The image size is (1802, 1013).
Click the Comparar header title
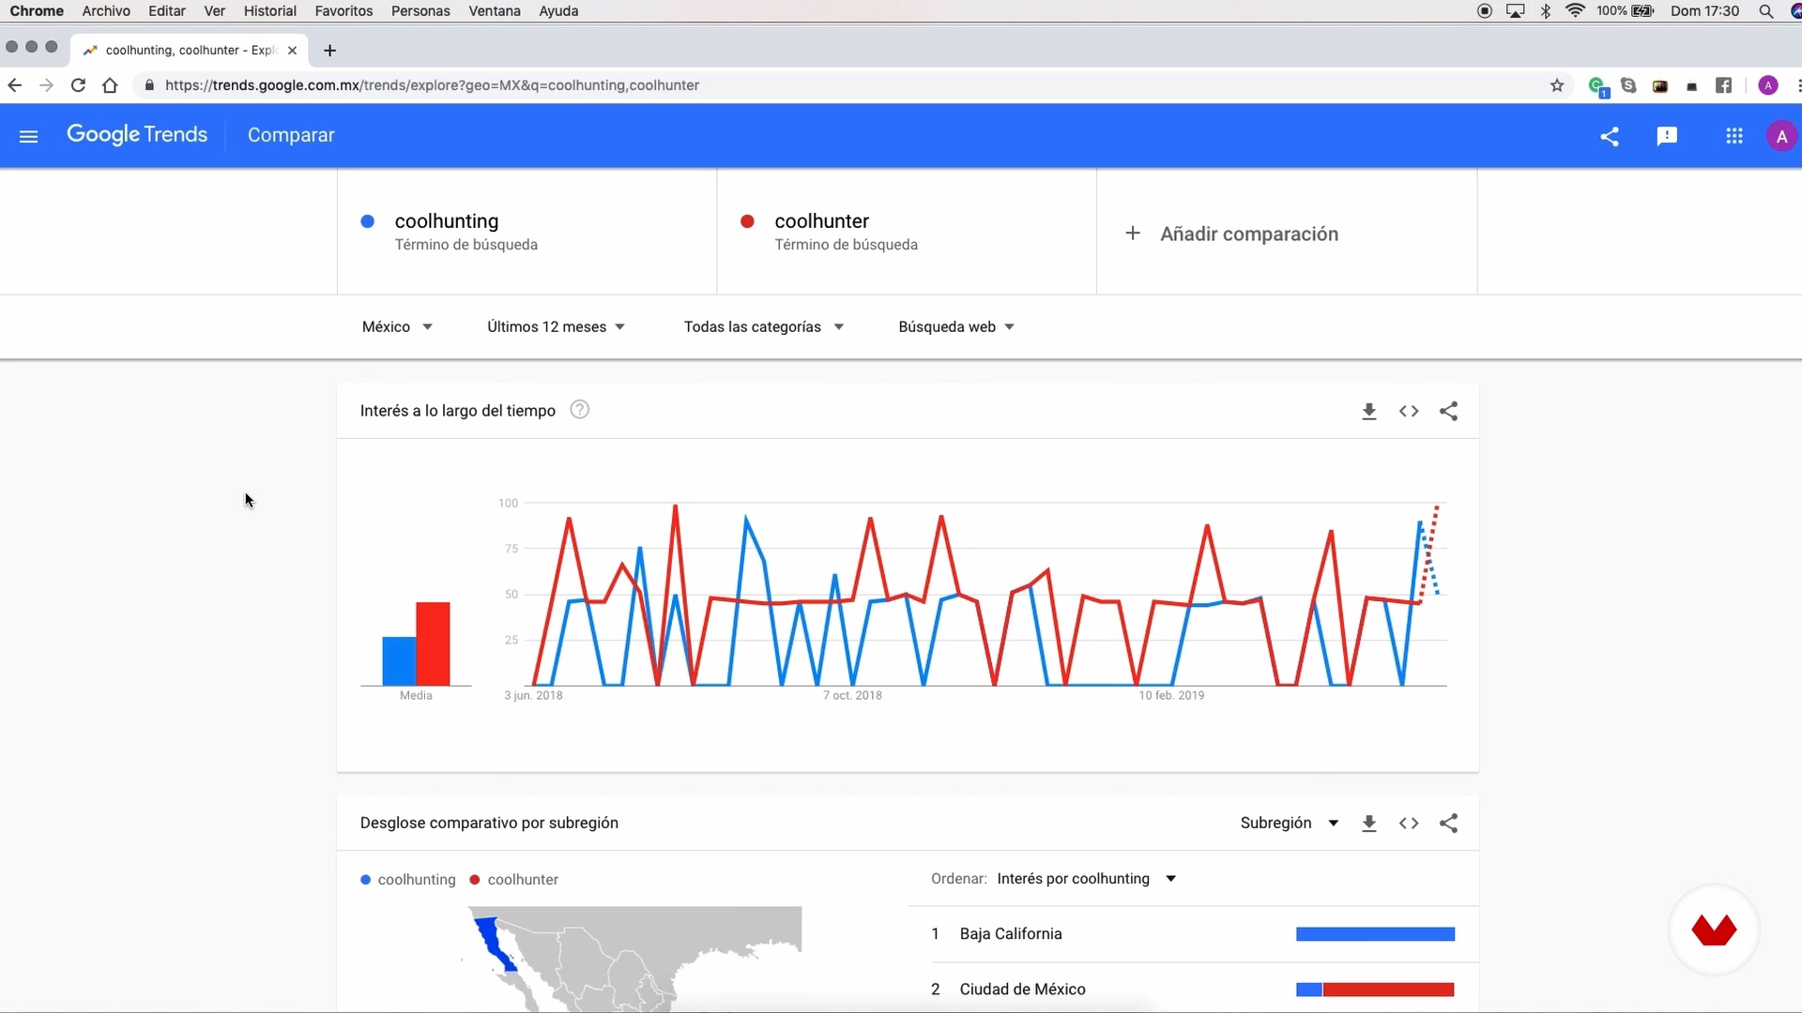coord(291,135)
